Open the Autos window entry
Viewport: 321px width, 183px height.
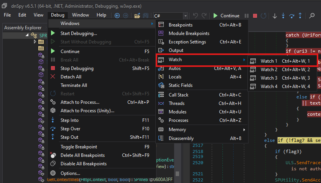coord(202,68)
